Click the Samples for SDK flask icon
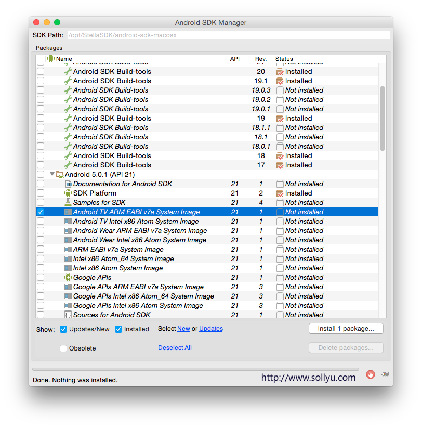The image size is (422, 428). pos(68,202)
